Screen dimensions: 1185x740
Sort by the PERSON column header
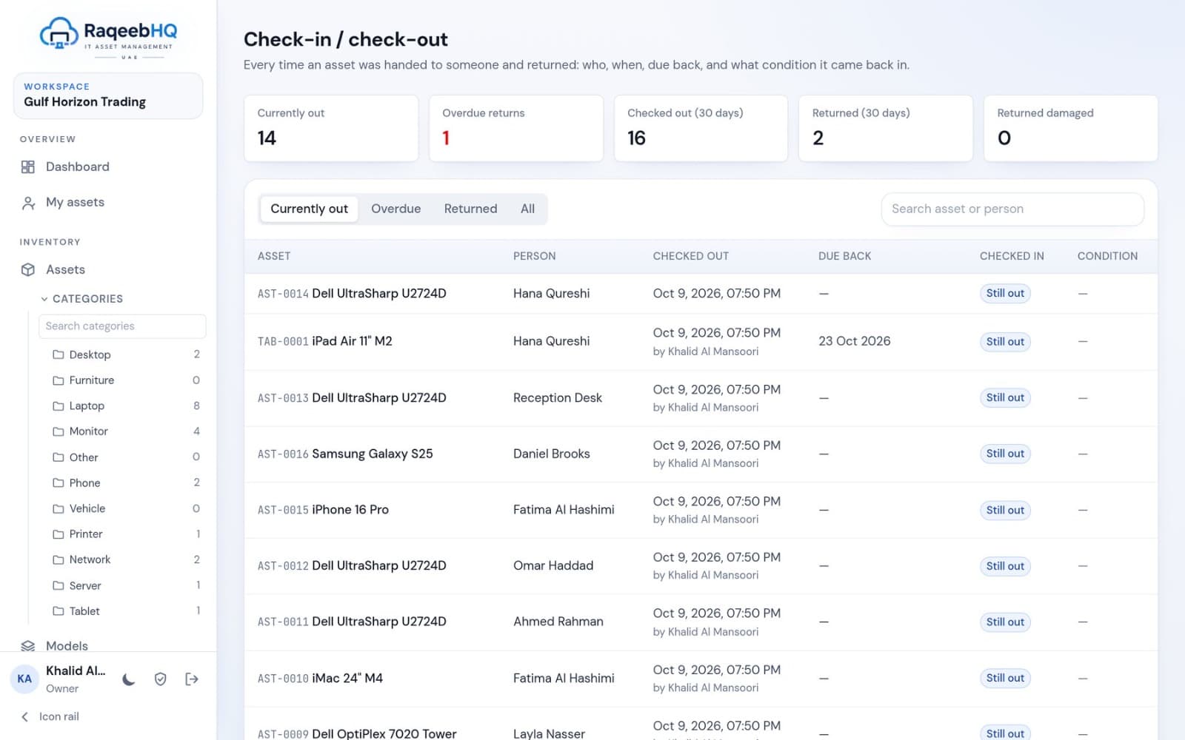534,256
